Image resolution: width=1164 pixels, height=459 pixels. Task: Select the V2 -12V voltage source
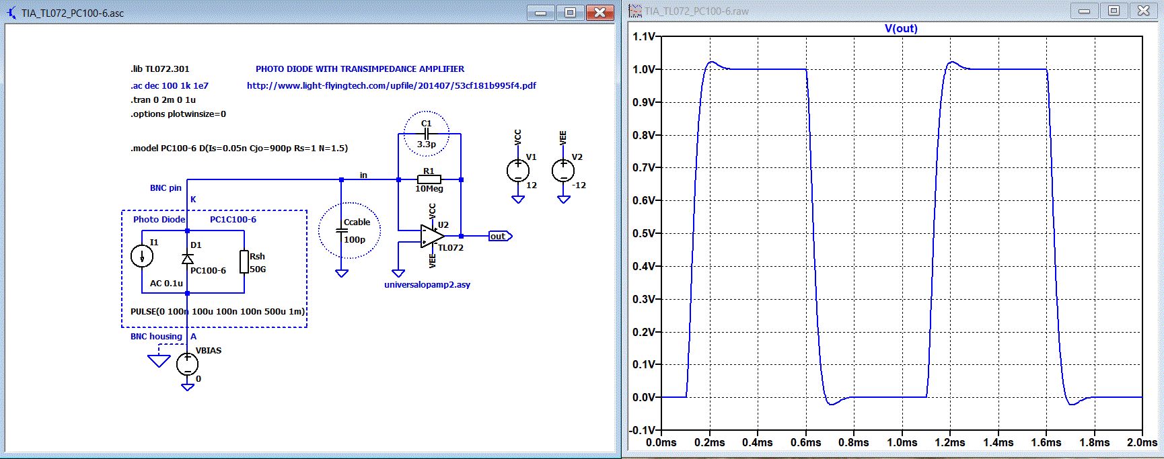563,171
